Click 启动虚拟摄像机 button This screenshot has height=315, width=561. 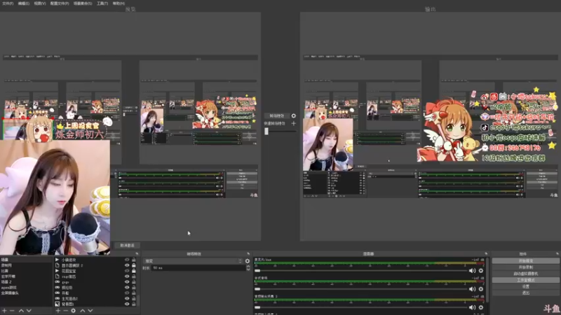pos(525,274)
